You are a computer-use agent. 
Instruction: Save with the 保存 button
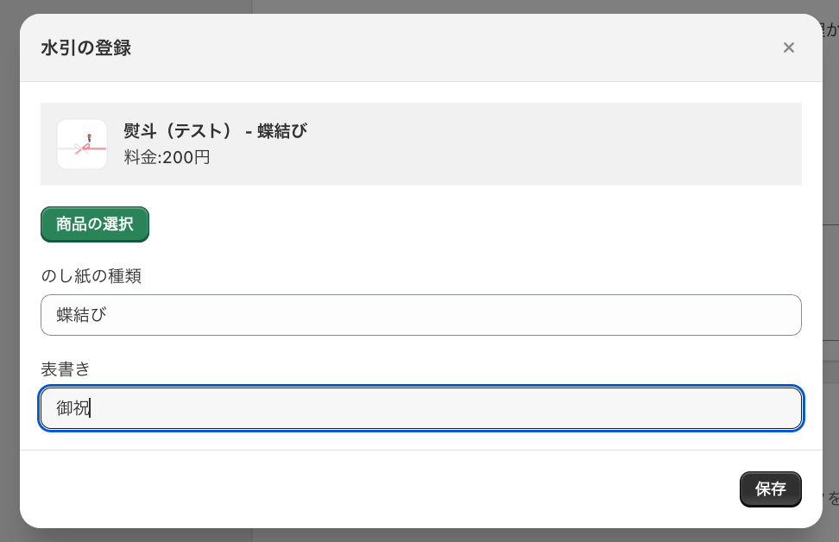click(x=770, y=489)
